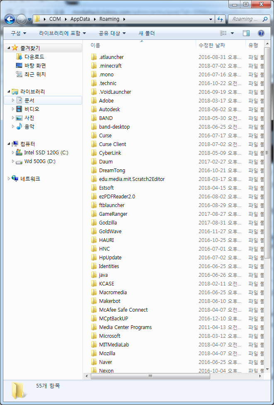Collapse the 컴퓨터 section

click(x=9, y=144)
